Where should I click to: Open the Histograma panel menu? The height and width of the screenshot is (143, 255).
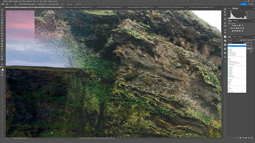point(254,8)
